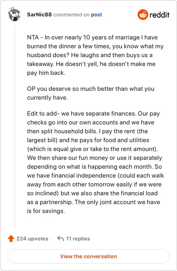The width and height of the screenshot is (177, 271).
Task: Follow the blue "post" link
Action: pyautogui.click(x=96, y=15)
